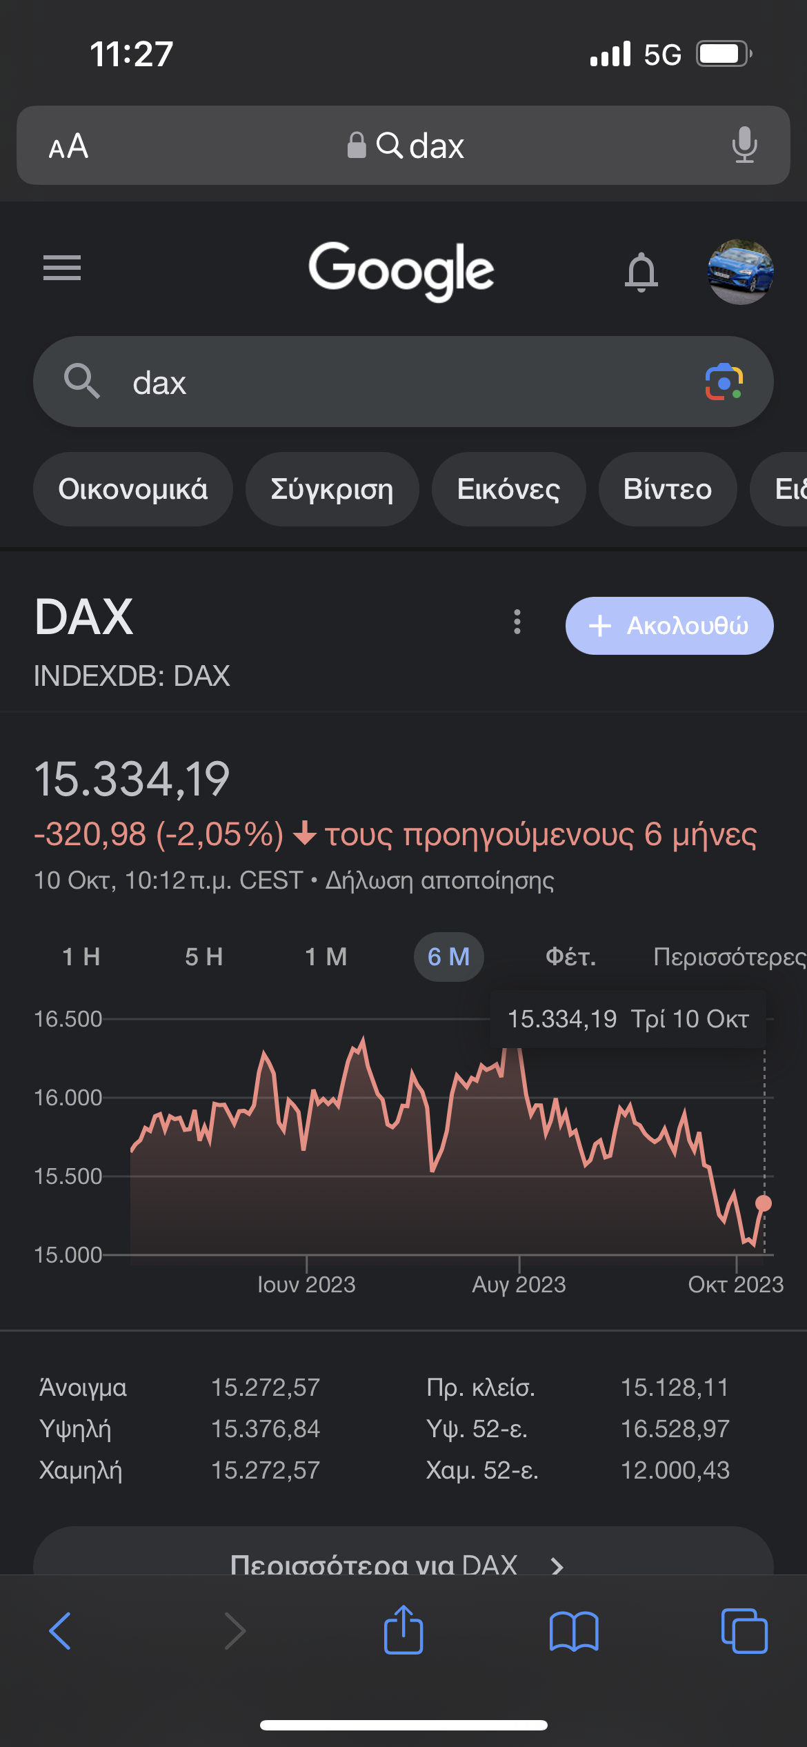Go back with Safari back arrow
The height and width of the screenshot is (1747, 807).
[x=61, y=1631]
